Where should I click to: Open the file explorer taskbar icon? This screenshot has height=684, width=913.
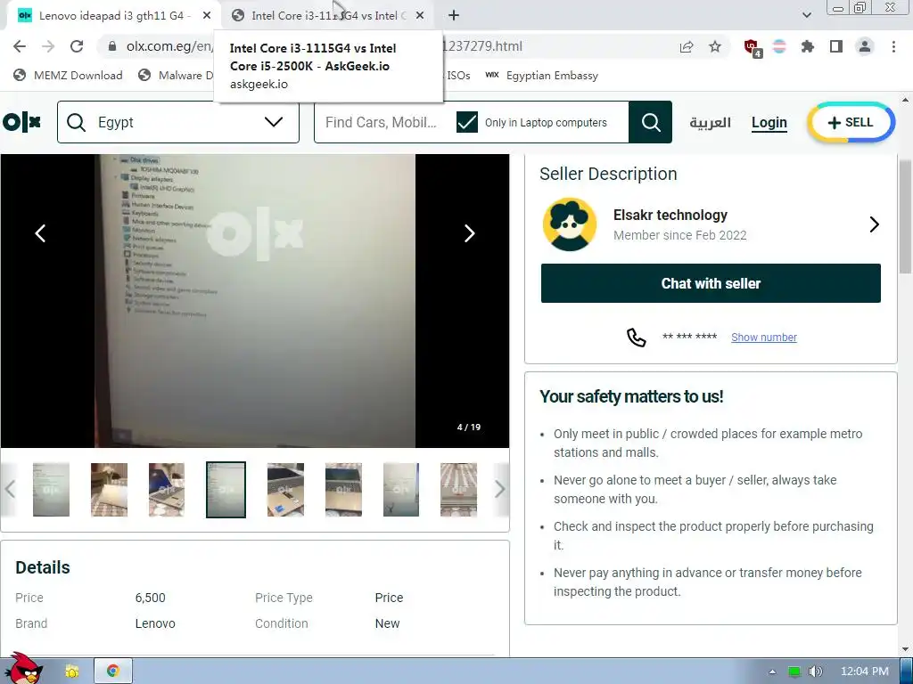71,672
